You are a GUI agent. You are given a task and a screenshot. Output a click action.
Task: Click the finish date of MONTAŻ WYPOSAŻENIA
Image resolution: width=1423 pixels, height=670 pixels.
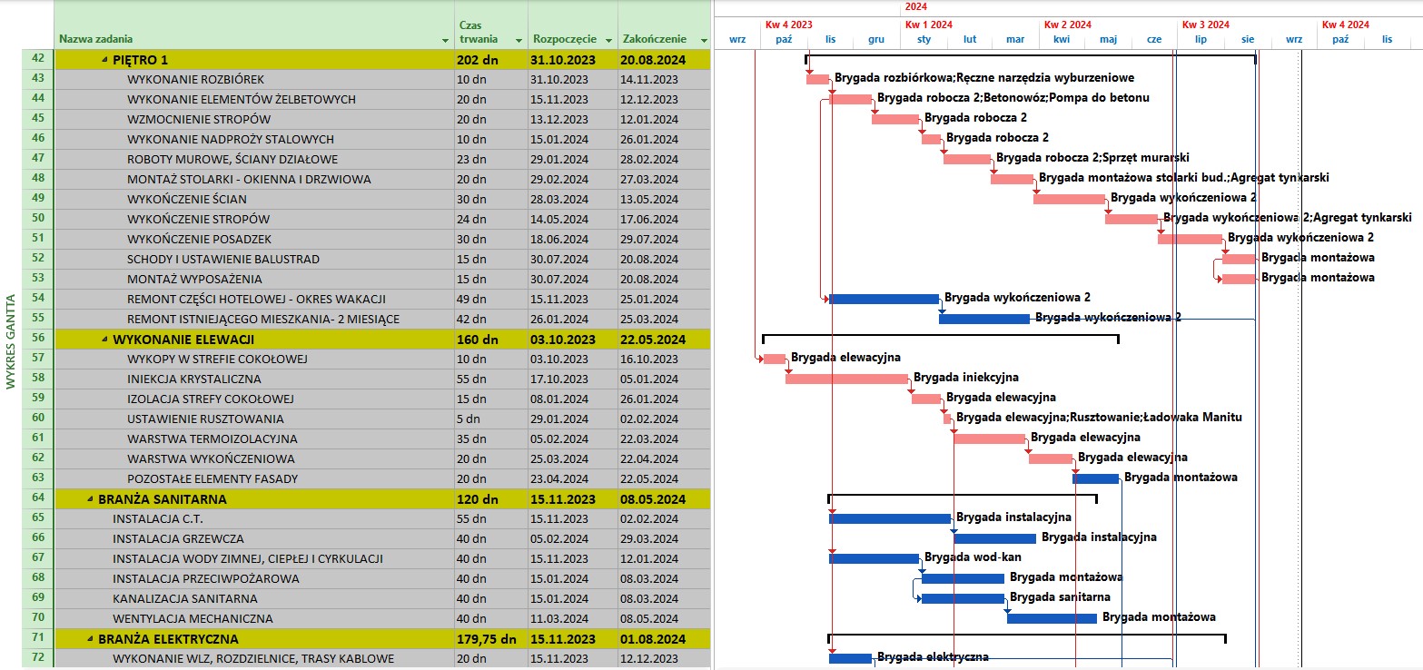click(648, 279)
